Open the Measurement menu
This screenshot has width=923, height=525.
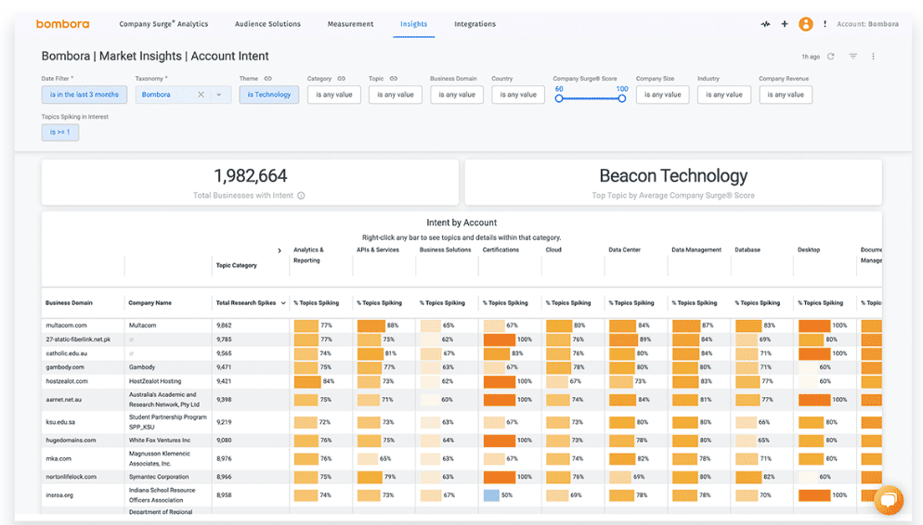click(350, 24)
